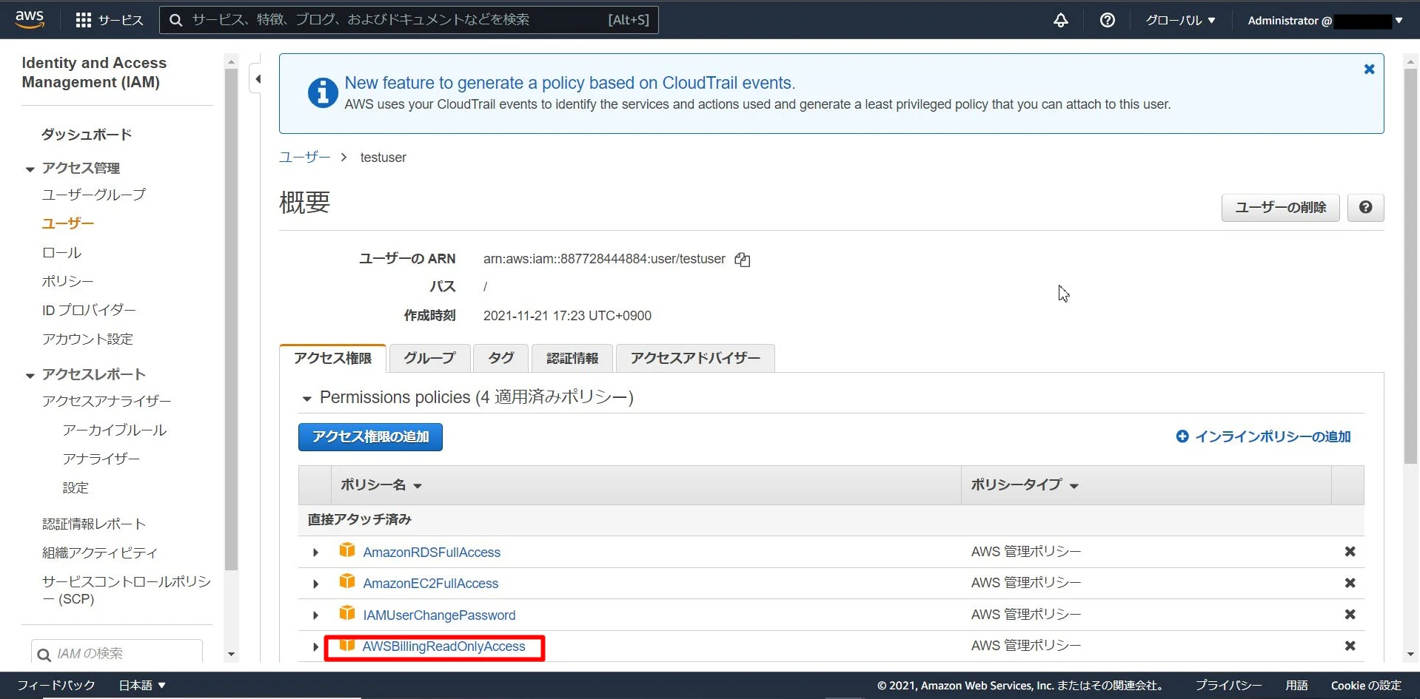Image resolution: width=1420 pixels, height=699 pixels.
Task: Switch to the 認証情報 tab
Action: pyautogui.click(x=572, y=358)
